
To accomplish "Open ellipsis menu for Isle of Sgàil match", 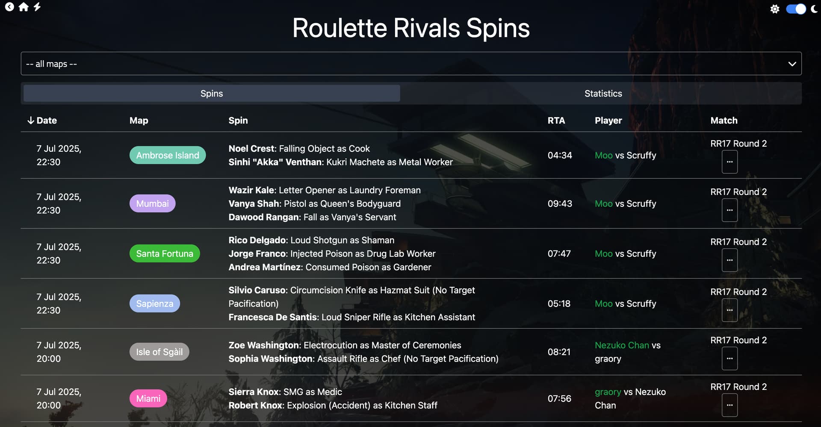I will click(x=729, y=359).
